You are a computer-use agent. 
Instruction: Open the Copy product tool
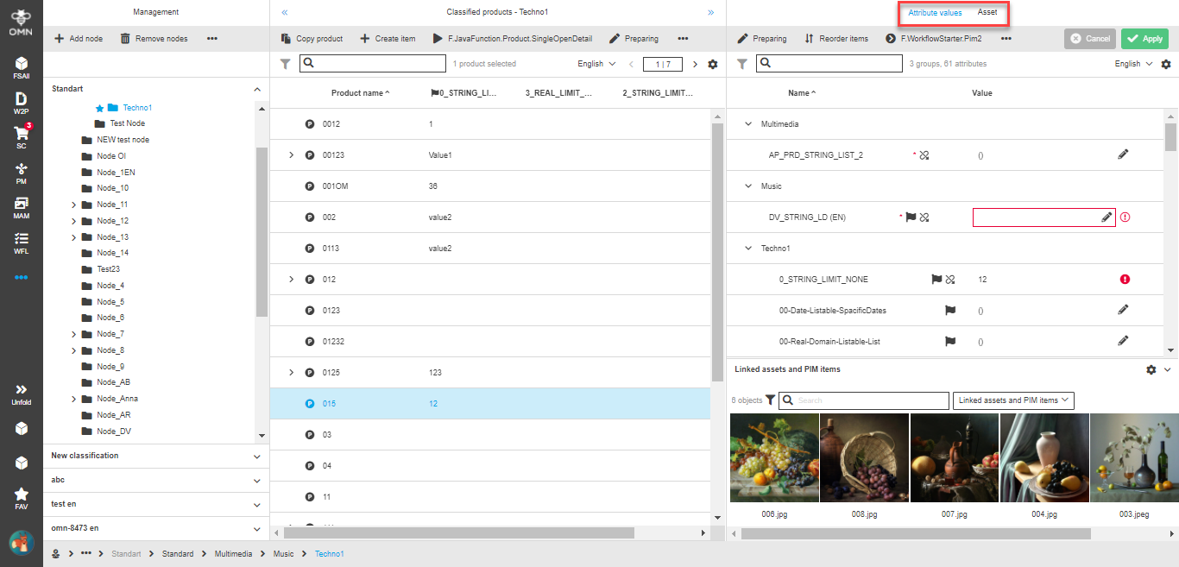[311, 38]
